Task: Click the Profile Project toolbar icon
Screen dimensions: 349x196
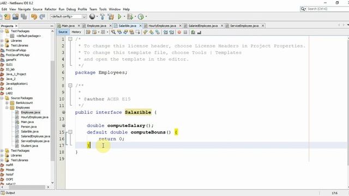Action: [x=141, y=17]
